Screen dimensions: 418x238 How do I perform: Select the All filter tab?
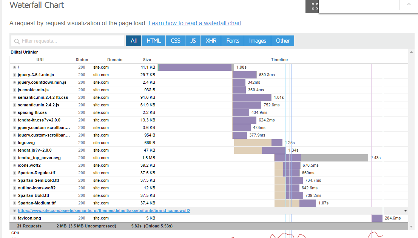(134, 41)
